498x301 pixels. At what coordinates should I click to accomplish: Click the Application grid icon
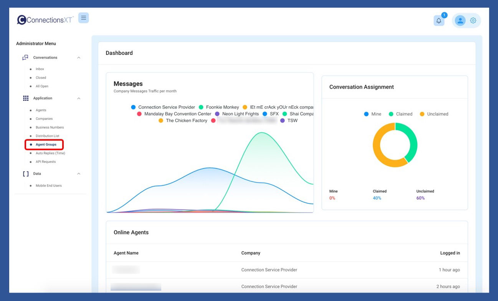pyautogui.click(x=26, y=98)
